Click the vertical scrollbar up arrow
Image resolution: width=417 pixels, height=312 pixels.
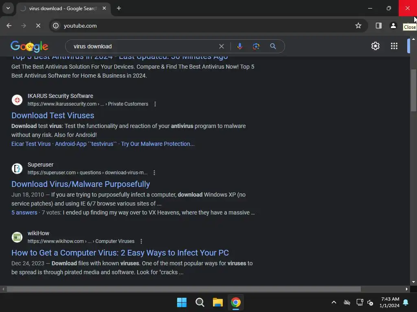click(x=414, y=39)
